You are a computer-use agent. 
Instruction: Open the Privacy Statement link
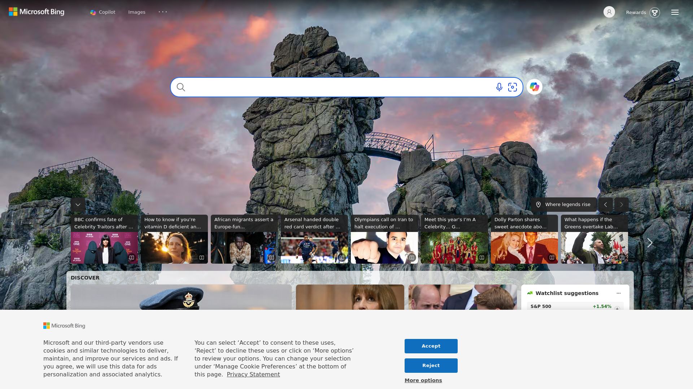pyautogui.click(x=253, y=374)
